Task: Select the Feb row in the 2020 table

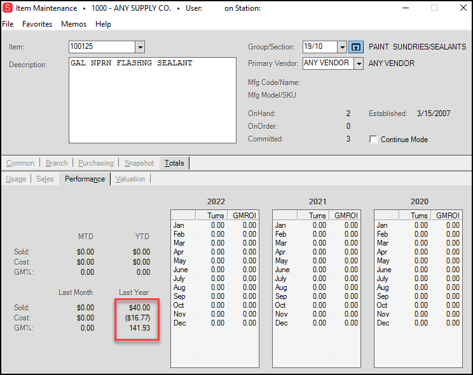Action: pos(418,234)
